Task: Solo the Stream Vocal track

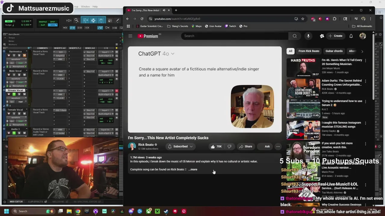Action: tap(19, 94)
